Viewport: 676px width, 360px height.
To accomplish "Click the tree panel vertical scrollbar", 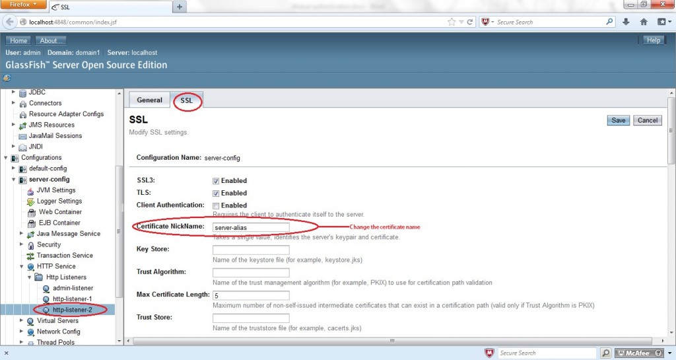I will 119,231.
